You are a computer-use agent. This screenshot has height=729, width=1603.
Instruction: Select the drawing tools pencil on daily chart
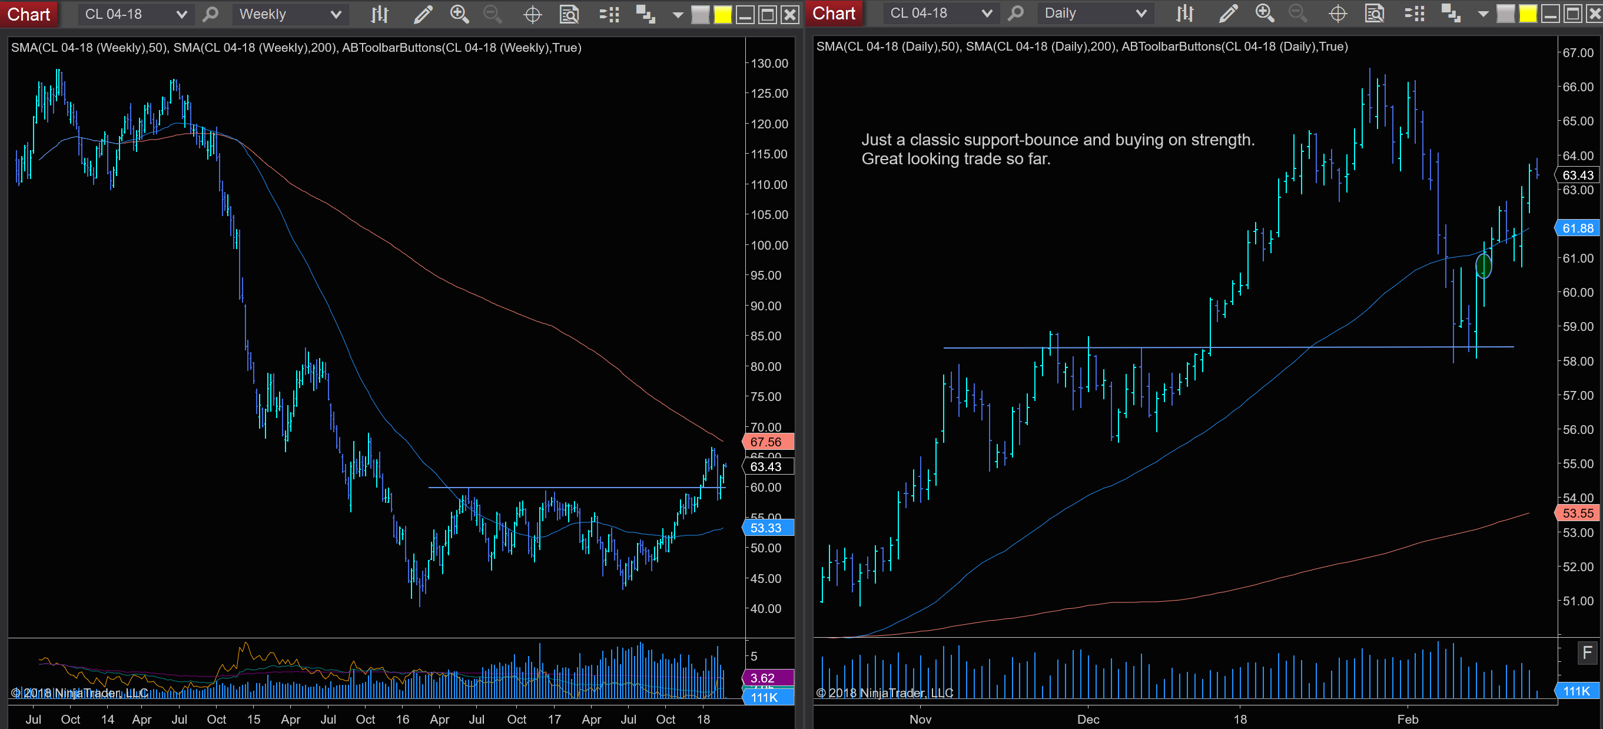[x=1229, y=13]
